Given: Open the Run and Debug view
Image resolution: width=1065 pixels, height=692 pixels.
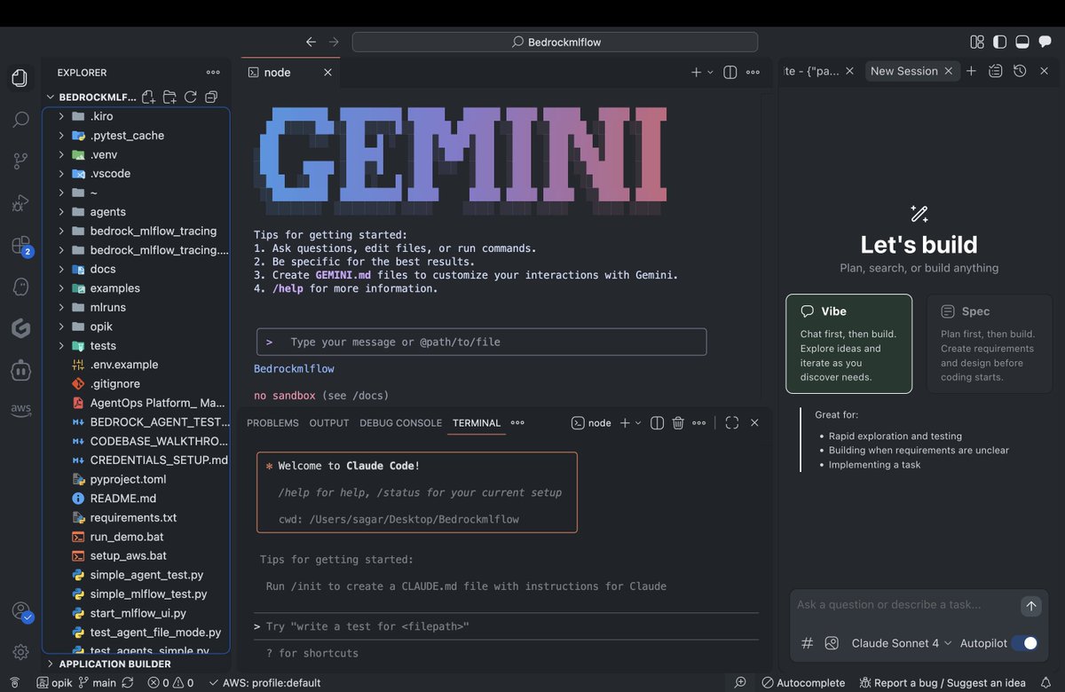Looking at the screenshot, I should coord(20,203).
